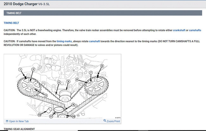Open the timing marks hyperlink
Screen dimensions: 206x131
click(x=64, y=41)
